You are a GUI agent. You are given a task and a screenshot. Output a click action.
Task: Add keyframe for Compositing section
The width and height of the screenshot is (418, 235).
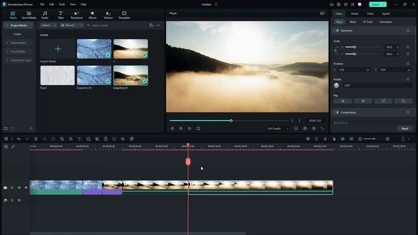click(408, 112)
